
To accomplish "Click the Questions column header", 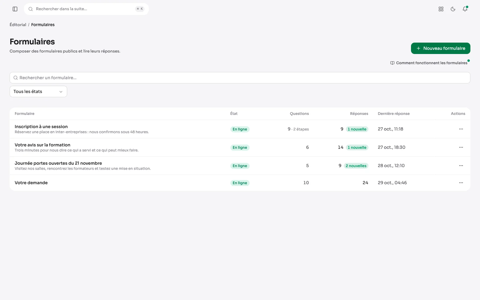I will tap(299, 114).
